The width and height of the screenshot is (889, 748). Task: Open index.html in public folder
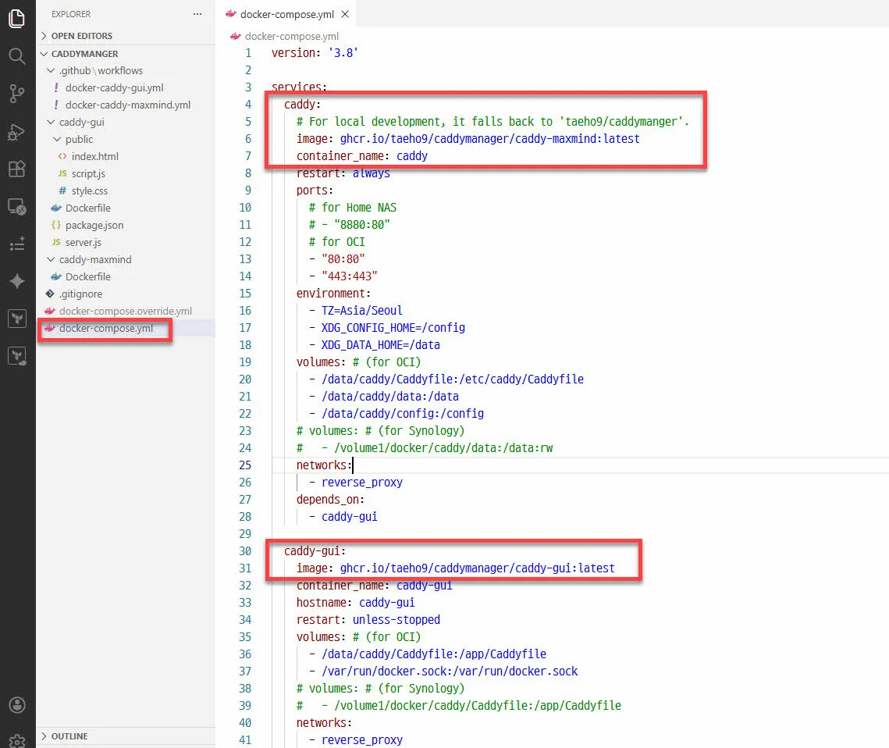[x=94, y=156]
